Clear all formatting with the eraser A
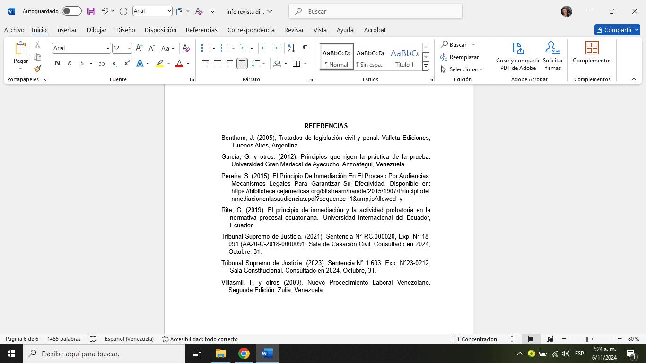The width and height of the screenshot is (646, 363). [x=186, y=48]
